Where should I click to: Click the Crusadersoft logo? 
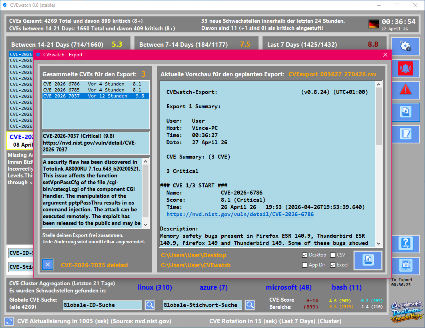pyautogui.click(x=406, y=312)
